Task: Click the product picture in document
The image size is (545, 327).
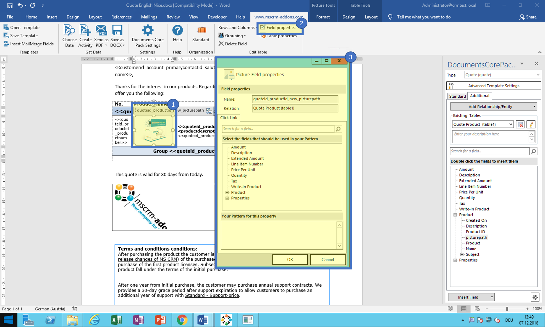Action: click(x=154, y=130)
